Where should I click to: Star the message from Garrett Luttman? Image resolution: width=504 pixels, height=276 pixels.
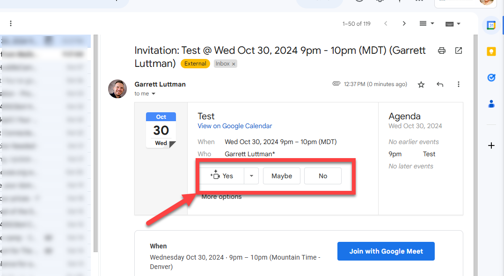(421, 85)
